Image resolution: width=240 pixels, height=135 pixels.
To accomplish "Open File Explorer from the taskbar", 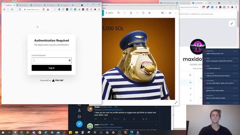I will point(76,132).
